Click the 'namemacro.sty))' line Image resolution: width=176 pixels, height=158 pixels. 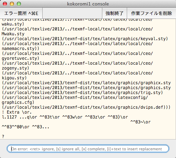pos(21,49)
